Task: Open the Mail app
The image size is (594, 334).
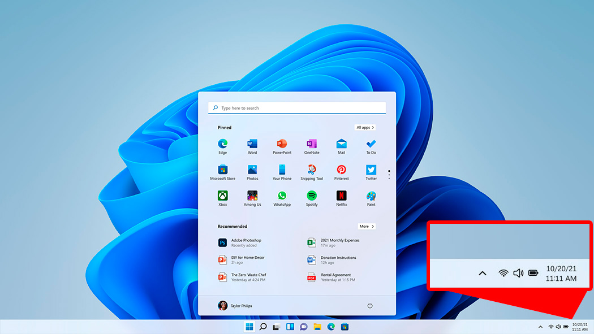Action: (341, 146)
